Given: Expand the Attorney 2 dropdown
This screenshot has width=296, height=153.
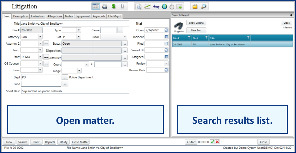Looking at the screenshot, I should 40,43.
